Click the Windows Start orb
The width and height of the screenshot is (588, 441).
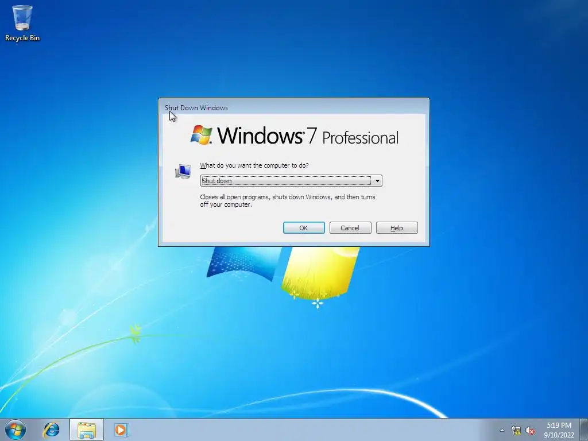point(16,430)
